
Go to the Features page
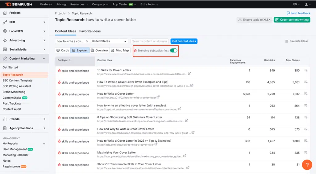(x=46, y=4)
